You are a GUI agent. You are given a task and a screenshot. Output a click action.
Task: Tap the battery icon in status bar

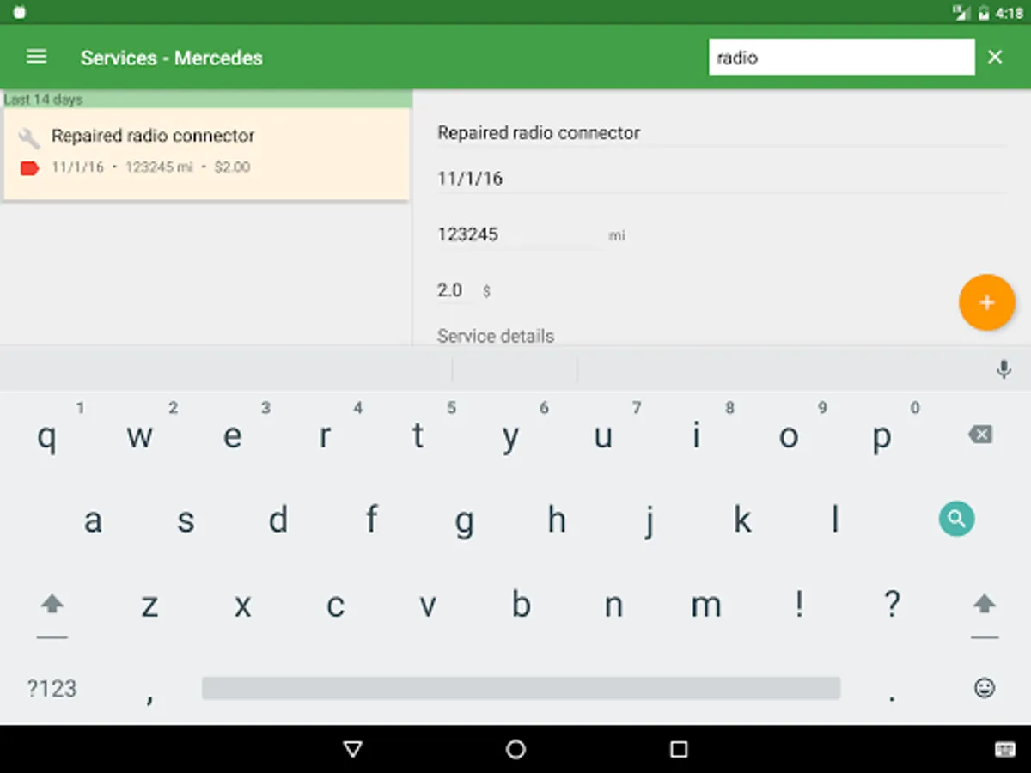(x=984, y=13)
